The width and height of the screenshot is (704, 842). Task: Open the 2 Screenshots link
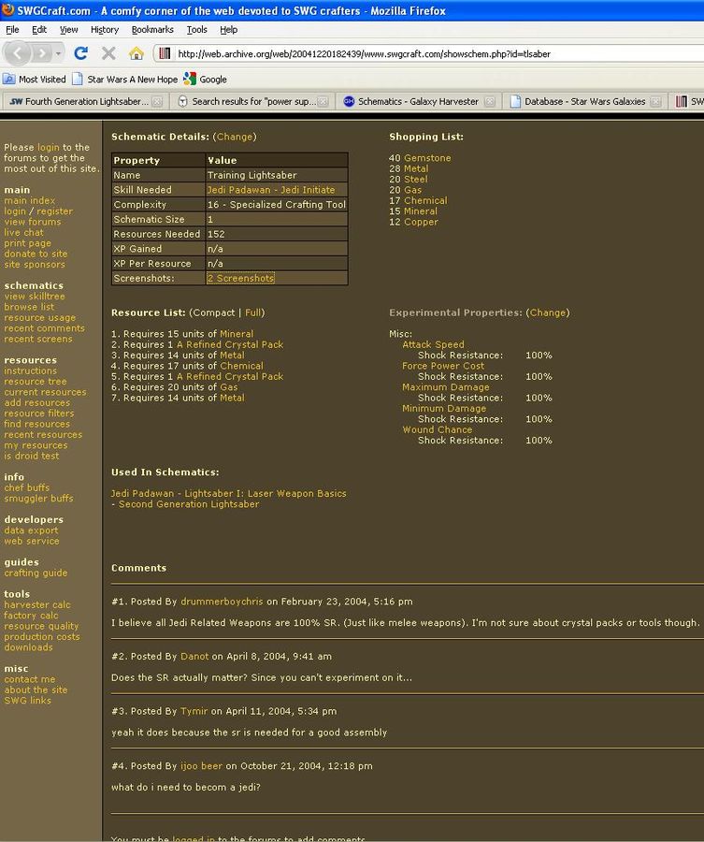240,278
